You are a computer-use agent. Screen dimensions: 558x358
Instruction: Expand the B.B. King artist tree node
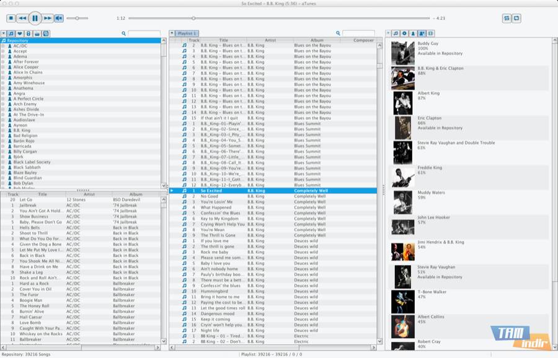[3, 131]
